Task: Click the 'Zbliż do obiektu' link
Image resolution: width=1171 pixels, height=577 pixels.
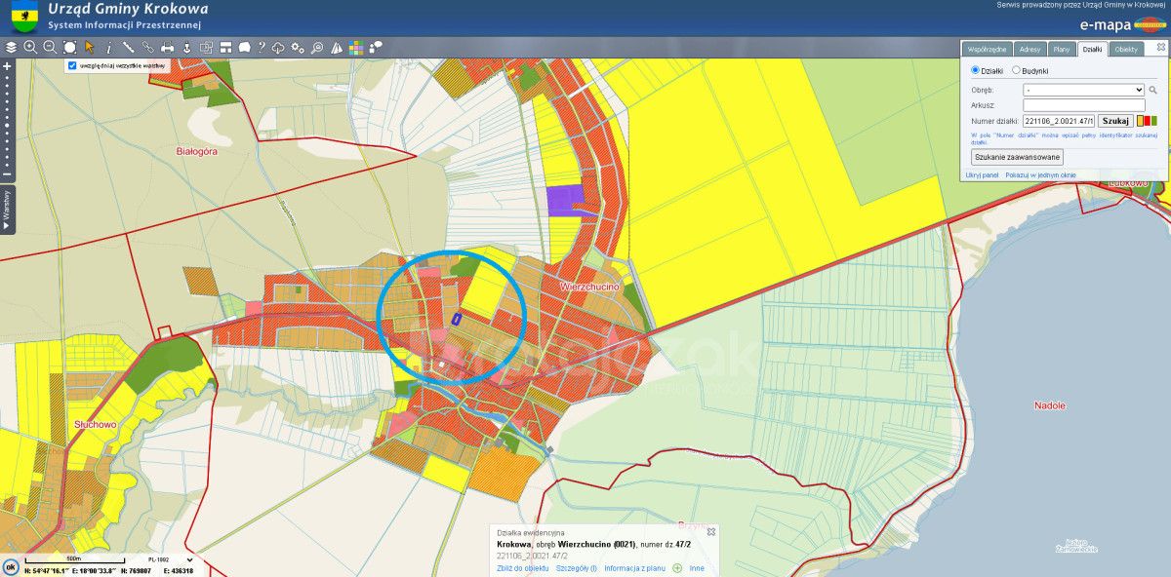Action: click(x=524, y=567)
